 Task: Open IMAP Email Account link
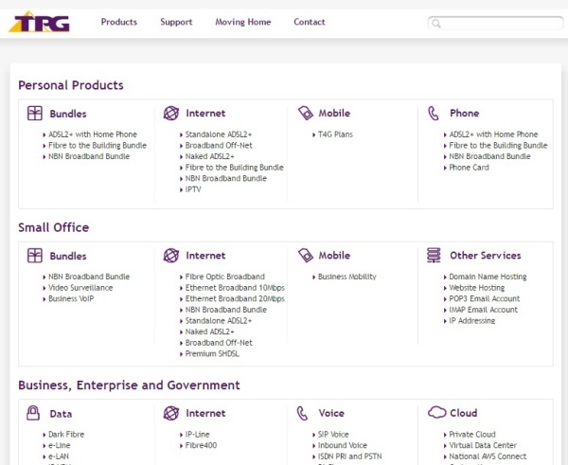(484, 310)
